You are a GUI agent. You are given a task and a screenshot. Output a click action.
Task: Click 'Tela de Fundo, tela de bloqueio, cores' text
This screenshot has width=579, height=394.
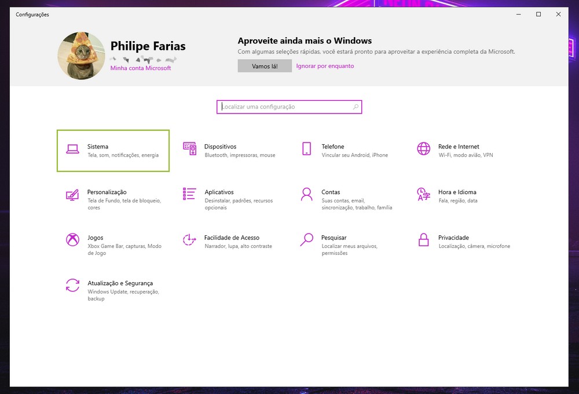point(124,204)
